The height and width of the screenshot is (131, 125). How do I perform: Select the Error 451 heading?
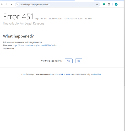(x=18, y=17)
